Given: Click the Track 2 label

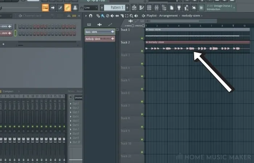Looking at the screenshot, I should click(x=125, y=42).
